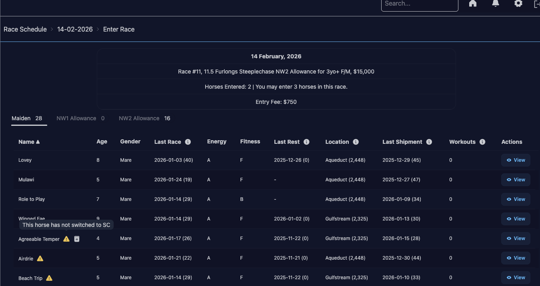Open the notifications bell
The height and width of the screenshot is (286, 540).
pos(496,4)
